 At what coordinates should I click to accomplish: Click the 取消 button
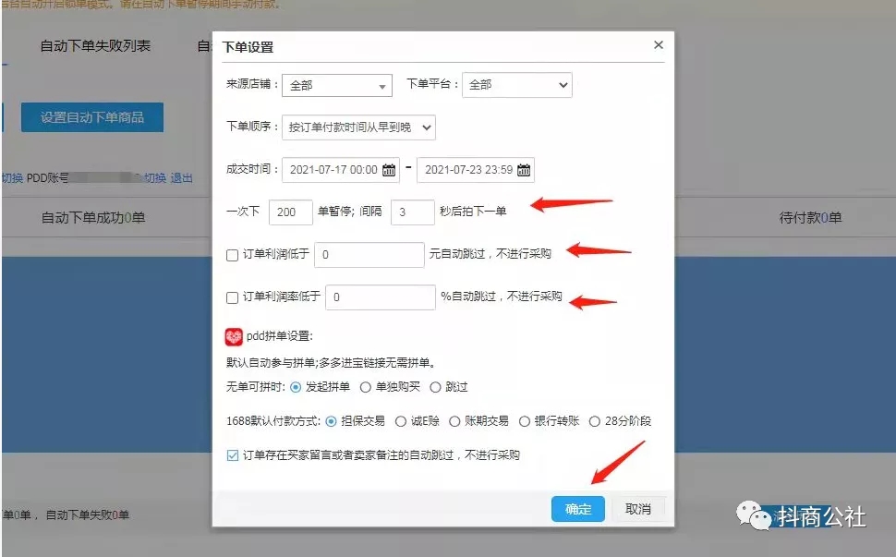click(638, 509)
